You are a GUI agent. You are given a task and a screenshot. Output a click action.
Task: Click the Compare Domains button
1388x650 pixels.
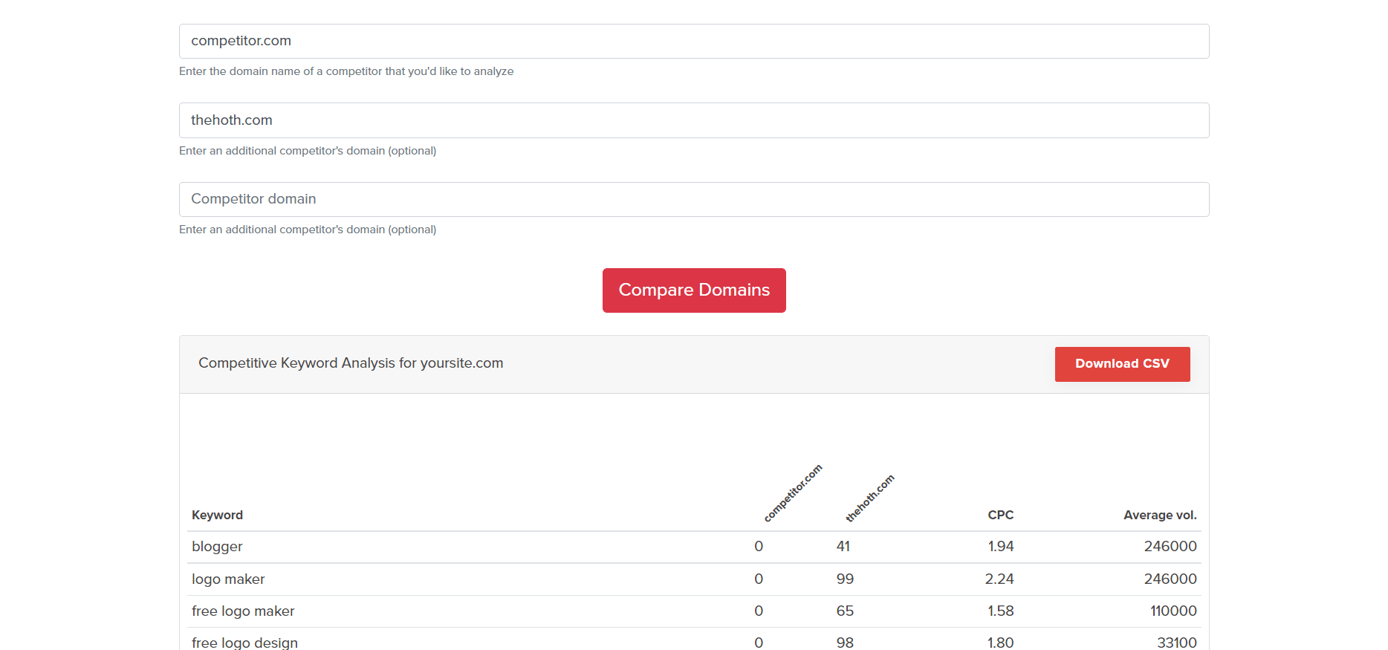point(694,290)
